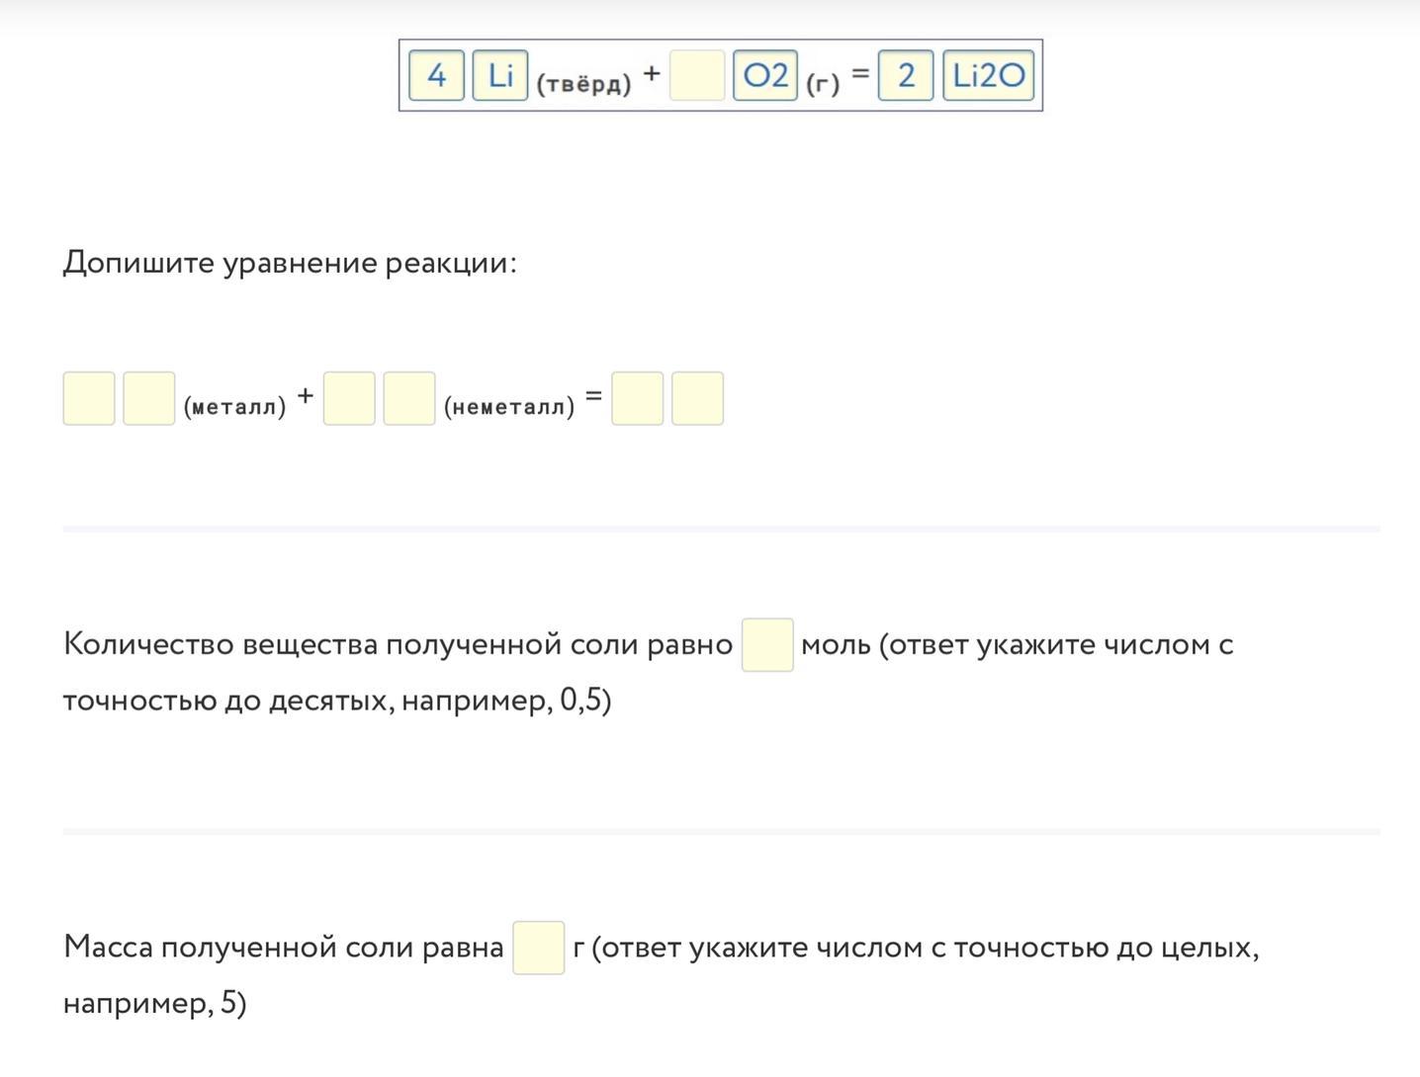The image size is (1420, 1077).
Task: Click the empty coefficient box before O2
Action: (697, 76)
